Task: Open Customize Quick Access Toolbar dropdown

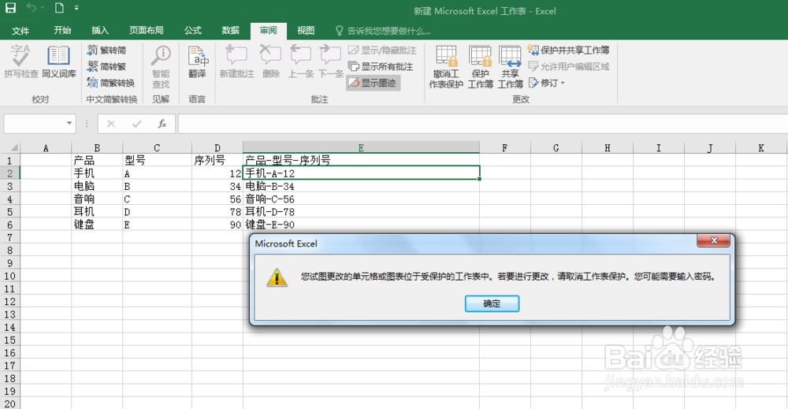Action: pos(76,8)
